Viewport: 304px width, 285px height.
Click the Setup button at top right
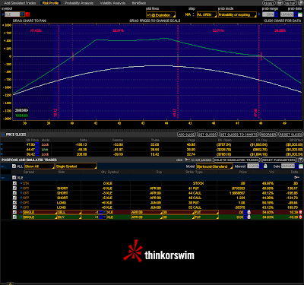(290, 3)
